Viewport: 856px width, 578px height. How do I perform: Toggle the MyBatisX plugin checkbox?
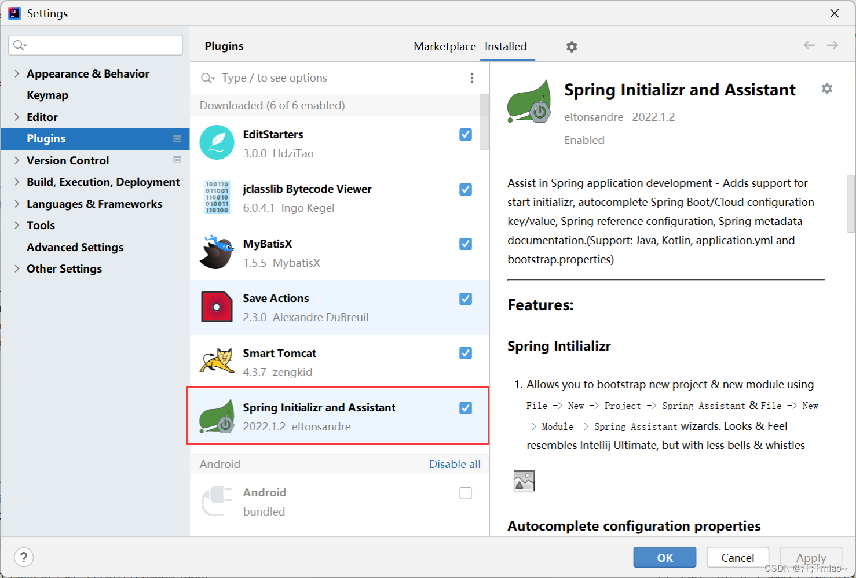click(466, 244)
